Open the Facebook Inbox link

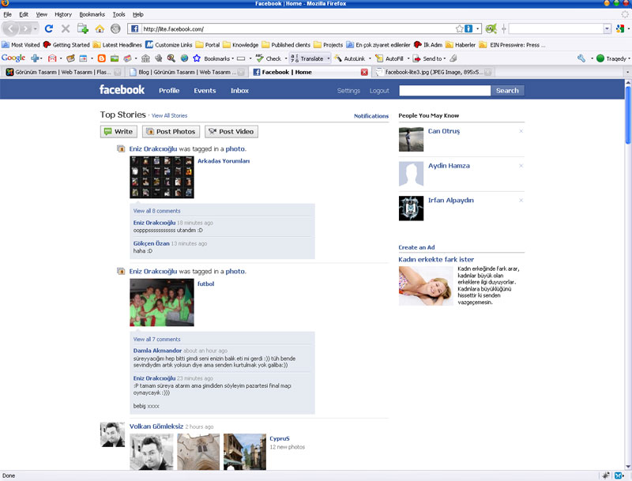[x=239, y=91]
